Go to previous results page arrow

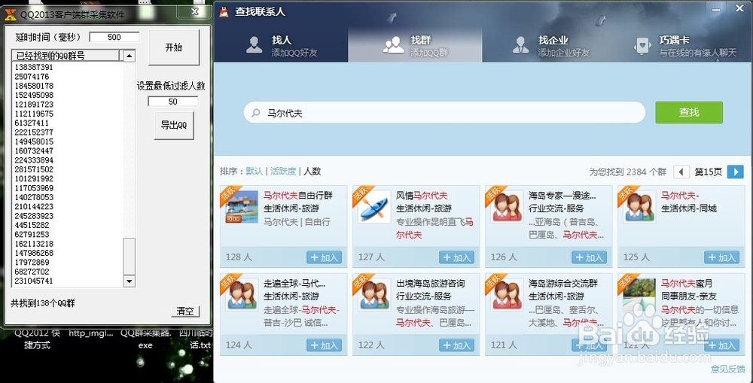point(681,172)
